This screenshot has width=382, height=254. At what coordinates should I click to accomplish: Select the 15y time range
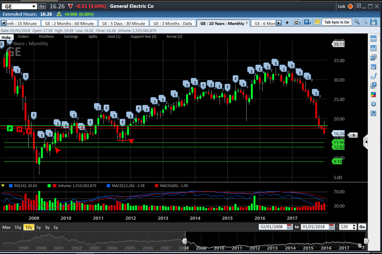tap(18, 227)
